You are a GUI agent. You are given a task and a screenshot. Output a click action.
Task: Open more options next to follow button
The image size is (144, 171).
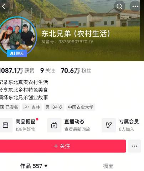click(135, 146)
